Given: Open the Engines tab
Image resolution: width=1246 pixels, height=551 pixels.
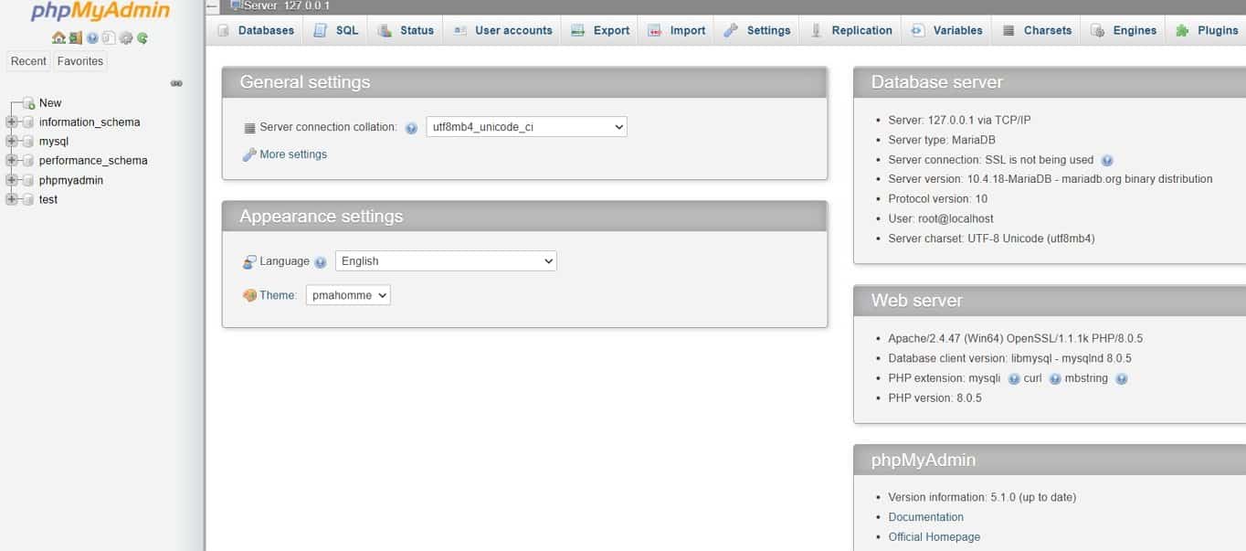Looking at the screenshot, I should click(x=1124, y=30).
